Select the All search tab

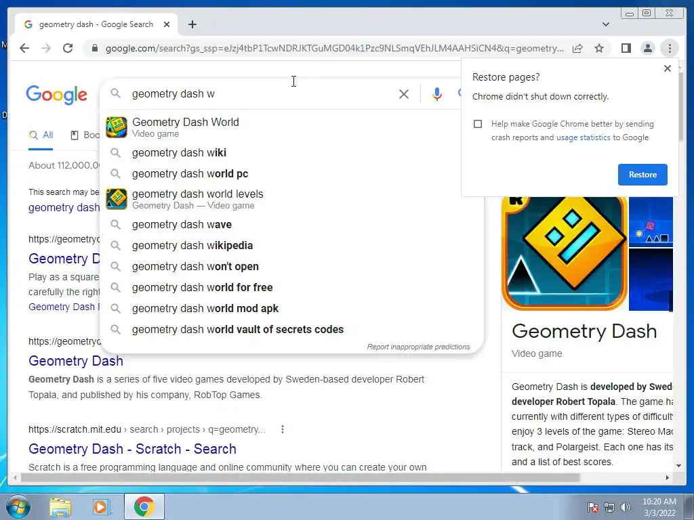[41, 135]
